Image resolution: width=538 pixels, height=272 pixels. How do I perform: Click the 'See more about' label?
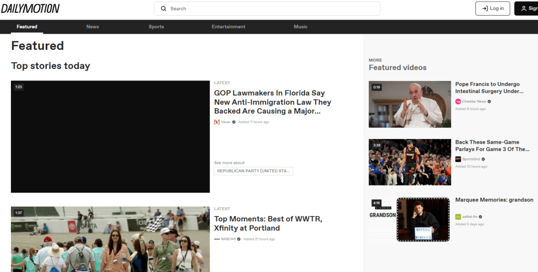pyautogui.click(x=229, y=163)
